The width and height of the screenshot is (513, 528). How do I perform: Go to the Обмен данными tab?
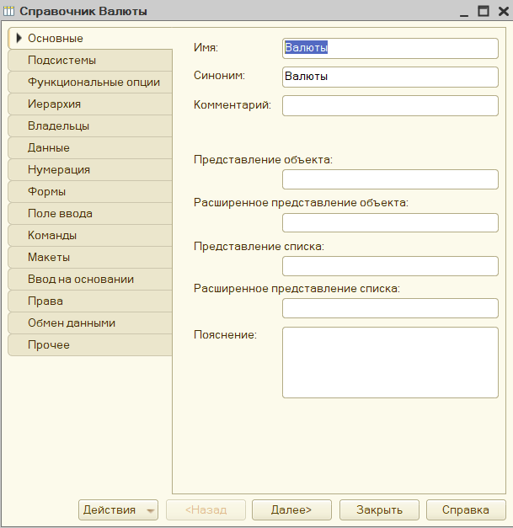pyautogui.click(x=89, y=323)
